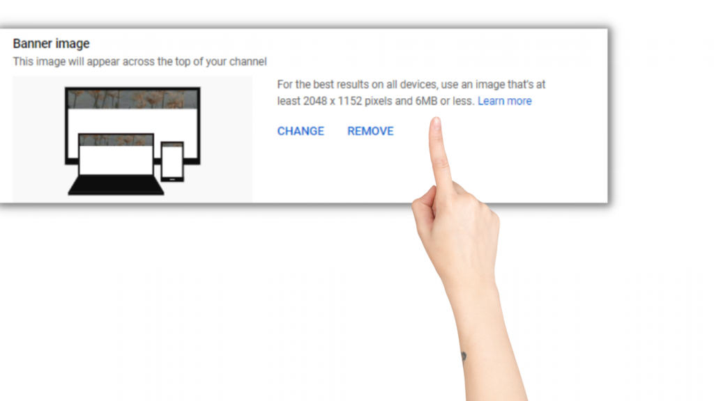This screenshot has width=714, height=401.
Task: Select 'This image will appear across the top' text
Action: click(x=102, y=62)
